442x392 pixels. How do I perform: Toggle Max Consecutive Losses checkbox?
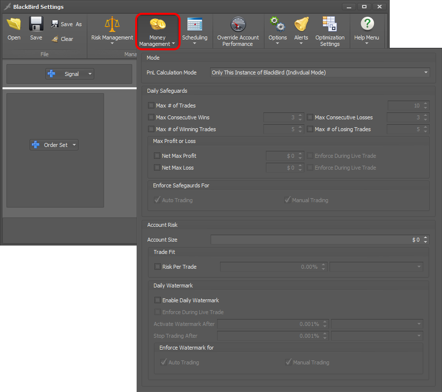click(x=310, y=117)
